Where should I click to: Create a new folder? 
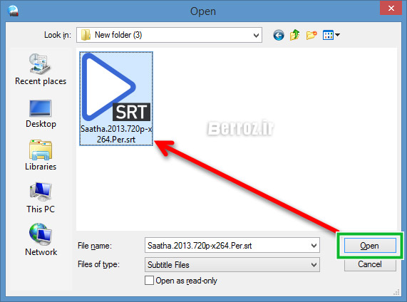pos(311,35)
